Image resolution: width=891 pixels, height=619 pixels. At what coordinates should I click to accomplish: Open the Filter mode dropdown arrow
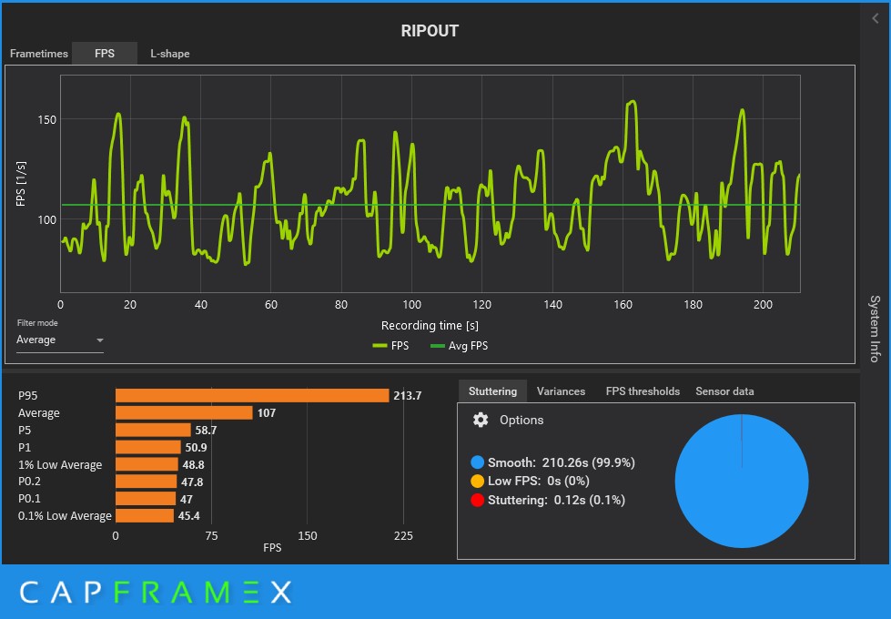(x=100, y=340)
